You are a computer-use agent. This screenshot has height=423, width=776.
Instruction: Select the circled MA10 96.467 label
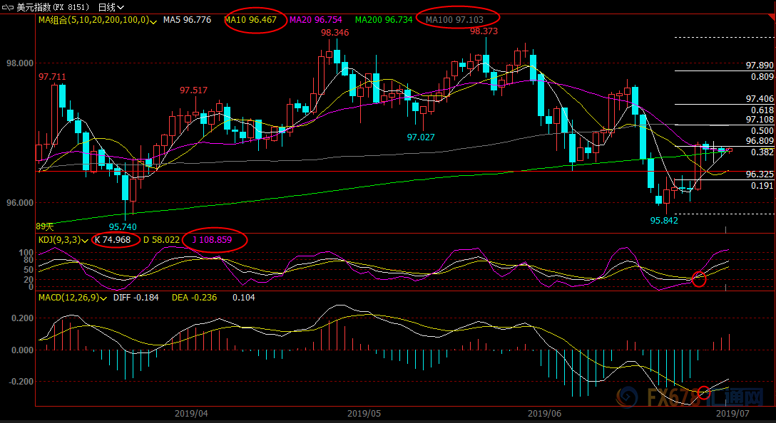(x=250, y=20)
